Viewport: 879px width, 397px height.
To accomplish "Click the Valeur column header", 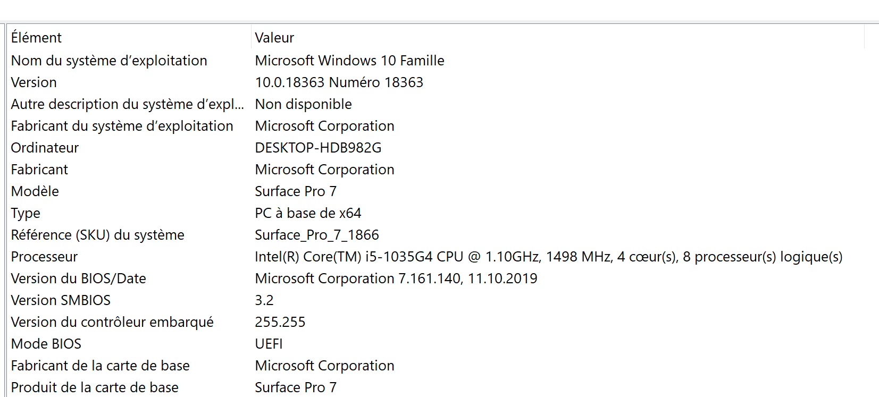I will (557, 37).
